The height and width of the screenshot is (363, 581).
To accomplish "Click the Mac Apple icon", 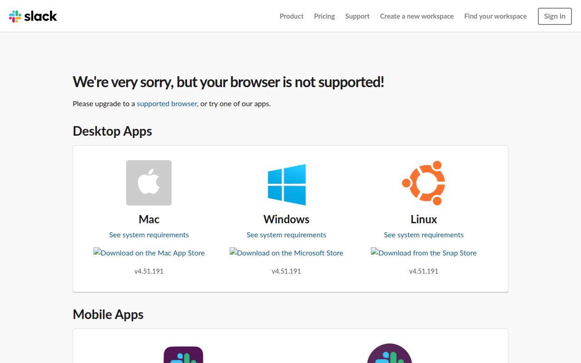I will pyautogui.click(x=149, y=183).
